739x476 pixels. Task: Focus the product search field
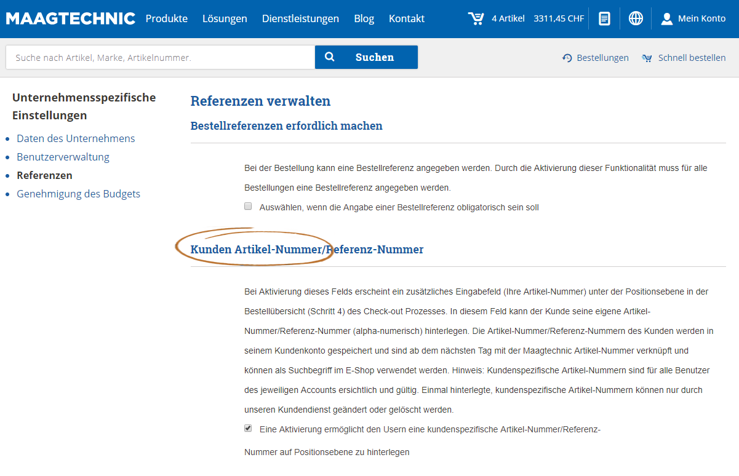(161, 57)
